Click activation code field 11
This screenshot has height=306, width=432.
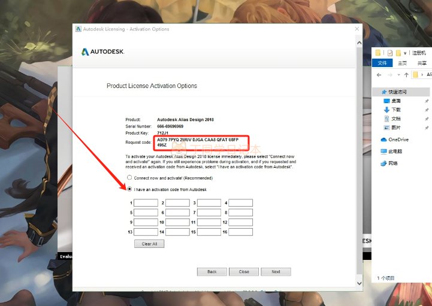tap(209, 222)
